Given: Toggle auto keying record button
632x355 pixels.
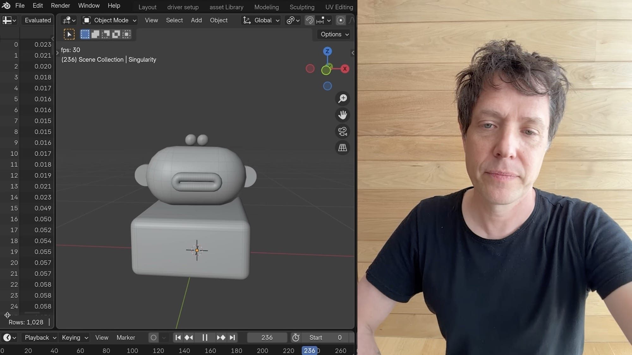Looking at the screenshot, I should [154, 338].
